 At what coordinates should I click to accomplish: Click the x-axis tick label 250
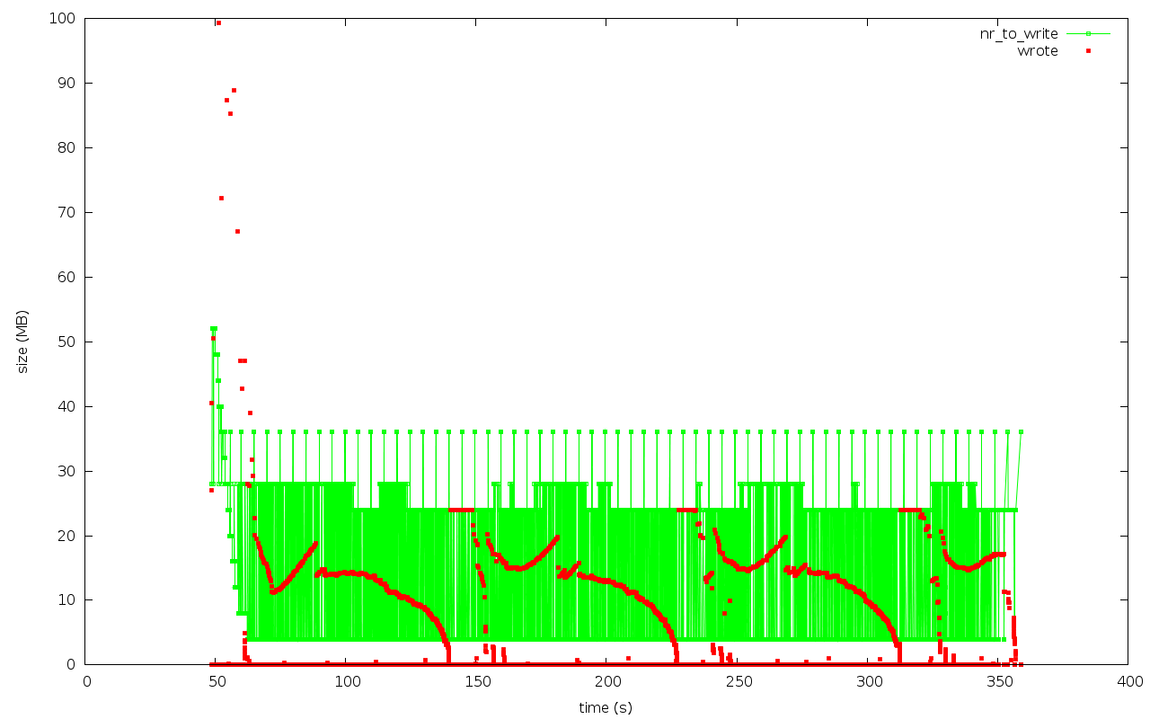point(738,681)
